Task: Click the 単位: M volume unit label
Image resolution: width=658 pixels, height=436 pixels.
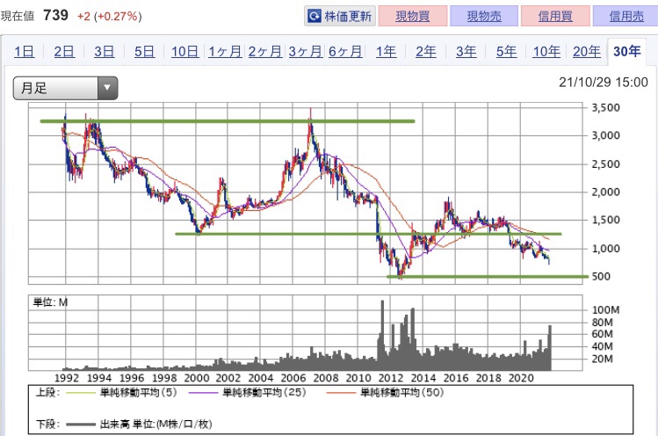Action: (50, 302)
